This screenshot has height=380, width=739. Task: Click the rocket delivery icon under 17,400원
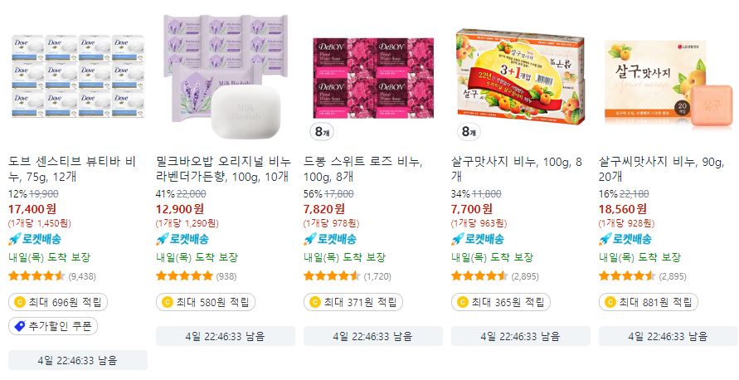(15, 239)
